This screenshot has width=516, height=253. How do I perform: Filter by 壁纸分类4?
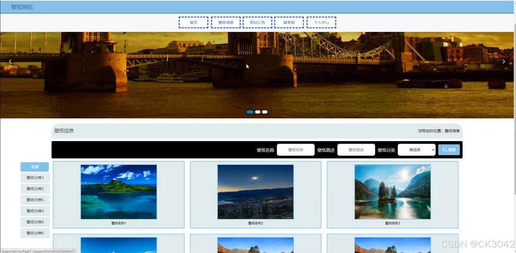[35, 211]
